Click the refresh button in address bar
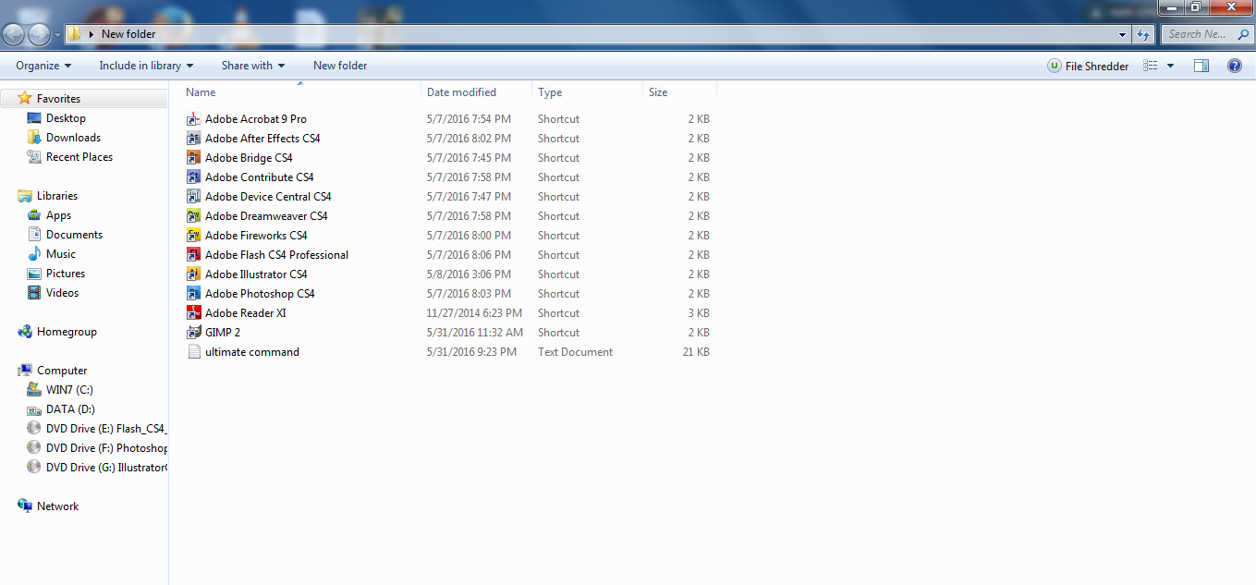Screen dimensions: 1256x585 click(1143, 34)
